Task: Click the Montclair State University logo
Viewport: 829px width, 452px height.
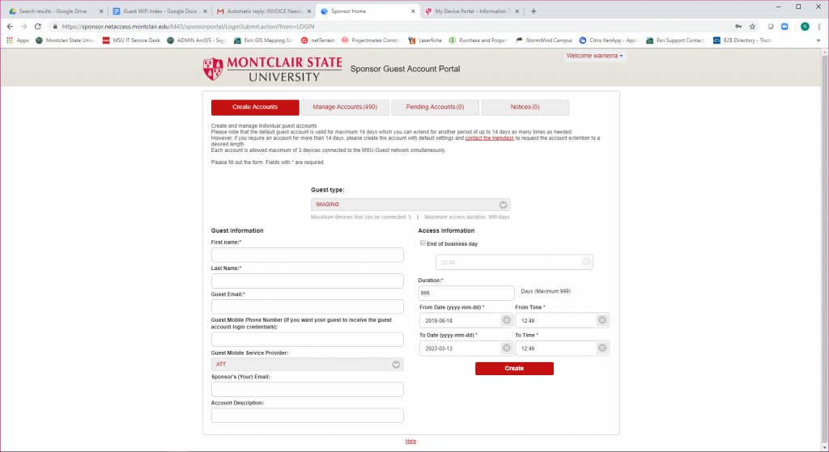Action: click(272, 69)
